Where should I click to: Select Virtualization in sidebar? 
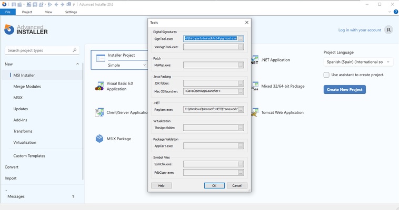click(x=25, y=142)
